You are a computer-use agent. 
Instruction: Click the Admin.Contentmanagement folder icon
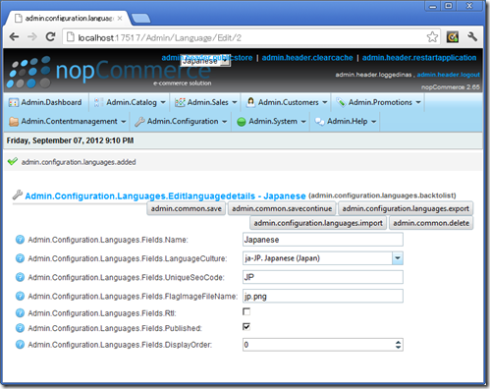click(x=14, y=122)
